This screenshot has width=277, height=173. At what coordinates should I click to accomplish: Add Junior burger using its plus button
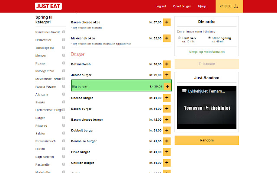[167, 75]
